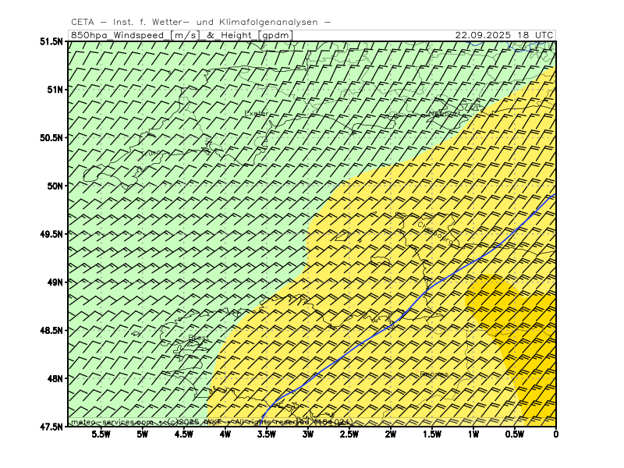The image size is (624, 468).
Task: Click the 50N latitude label
Action: (x=55, y=186)
